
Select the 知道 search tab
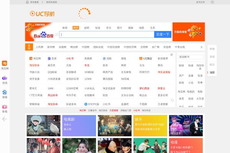98,28
